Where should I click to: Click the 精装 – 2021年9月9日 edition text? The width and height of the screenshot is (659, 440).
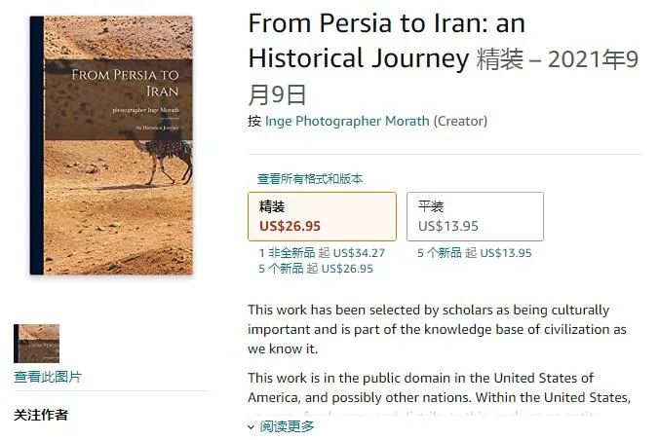pos(444,77)
